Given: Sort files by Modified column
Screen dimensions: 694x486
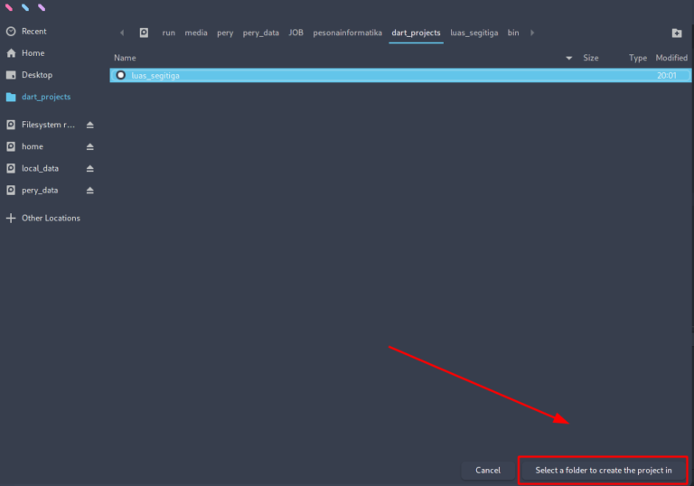Looking at the screenshot, I should tap(671, 58).
